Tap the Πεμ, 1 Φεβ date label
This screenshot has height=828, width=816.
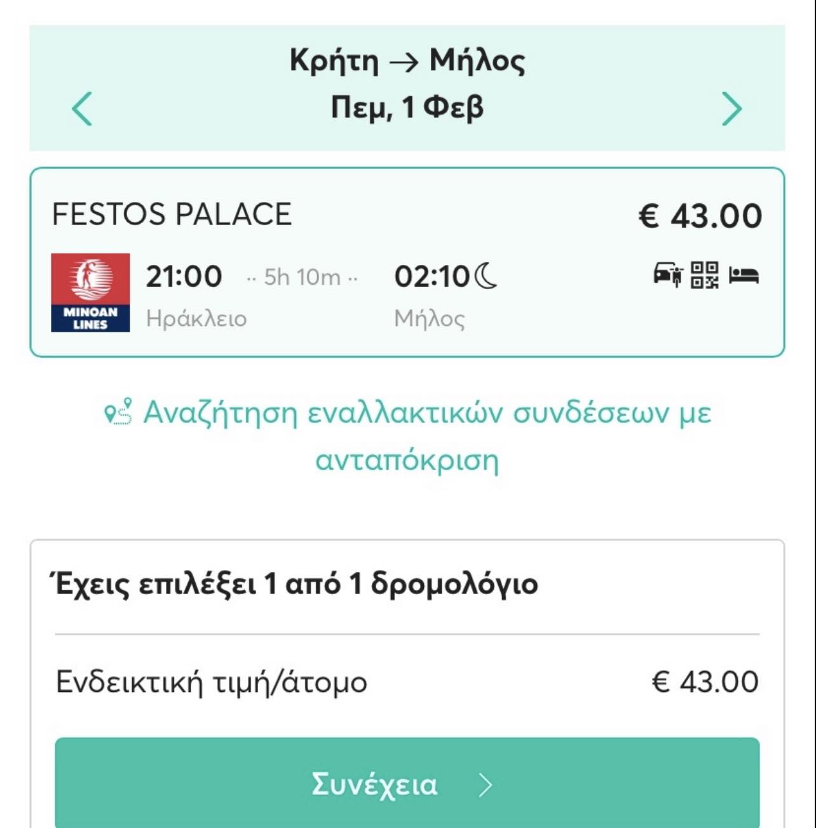pyautogui.click(x=407, y=107)
